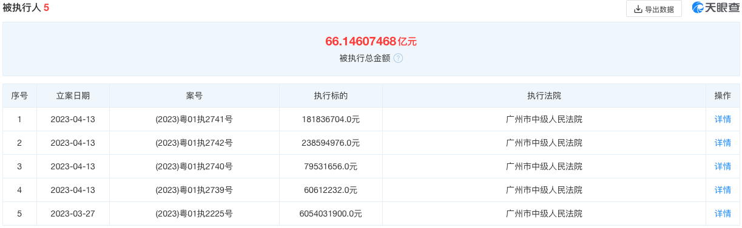Click the 导出数据 export button
This screenshot has width=742, height=228.
(654, 9)
